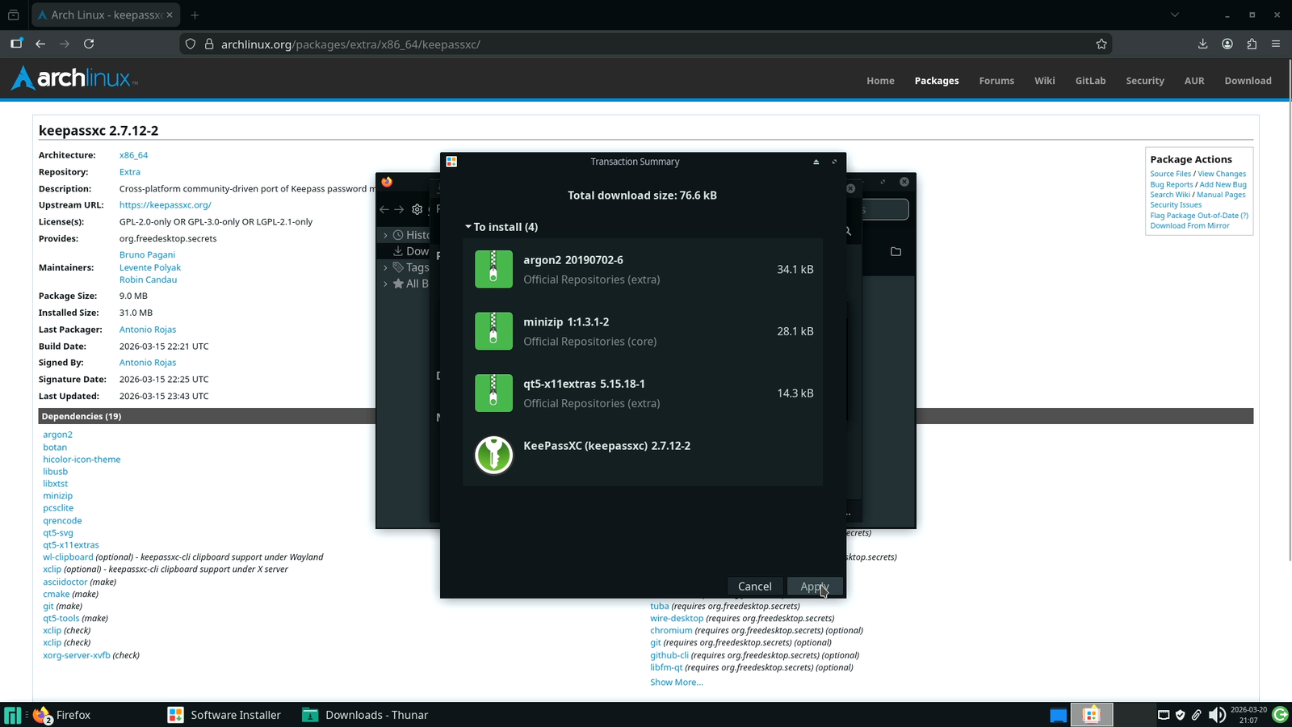Image resolution: width=1292 pixels, height=727 pixels.
Task: Click the tracking protection shield icon
Action: 191,44
